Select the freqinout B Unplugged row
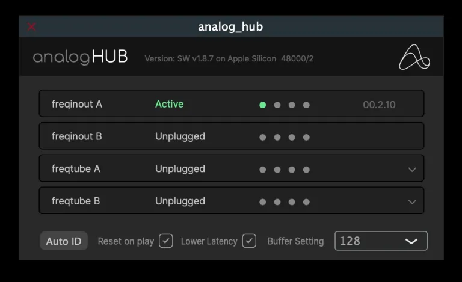462x282 pixels. click(180, 136)
